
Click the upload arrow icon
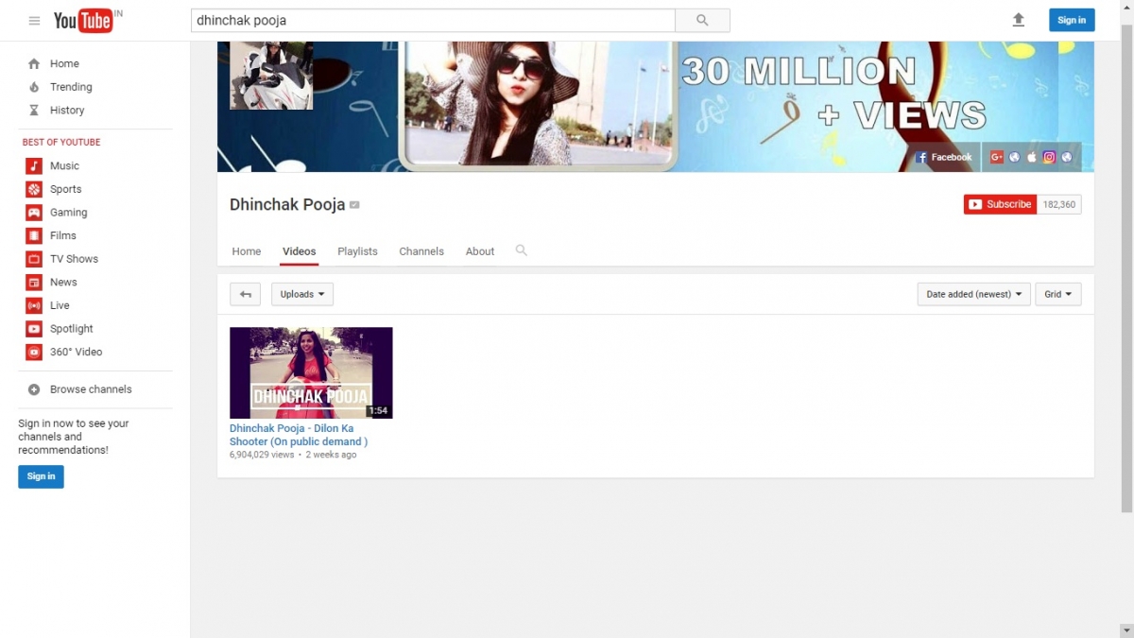pyautogui.click(x=1018, y=20)
